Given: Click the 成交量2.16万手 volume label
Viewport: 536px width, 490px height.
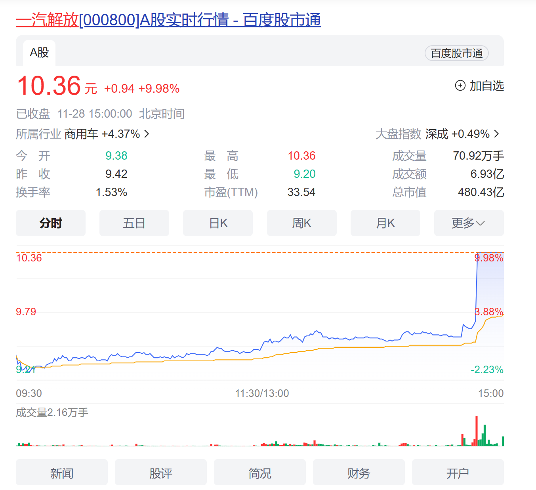Looking at the screenshot, I should [x=52, y=412].
